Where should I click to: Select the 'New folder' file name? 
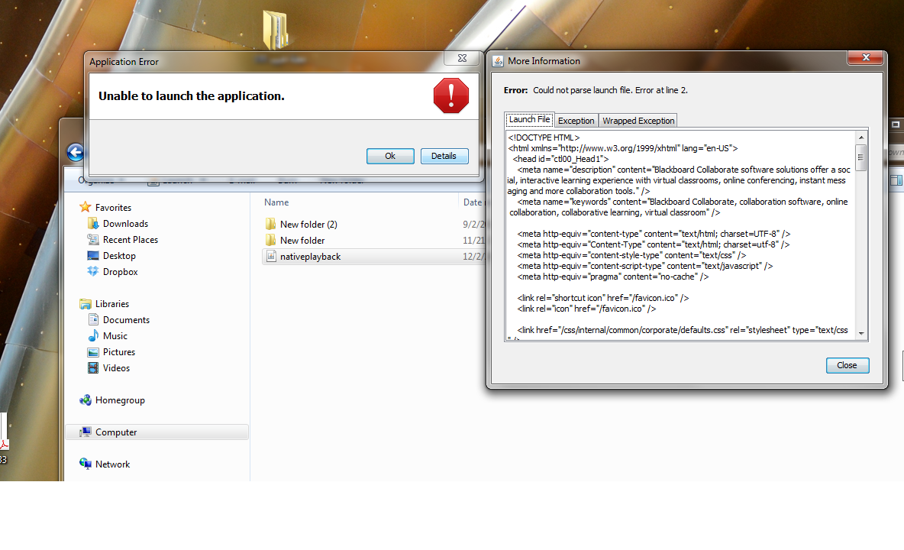click(302, 241)
